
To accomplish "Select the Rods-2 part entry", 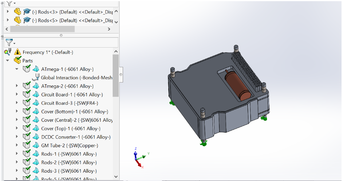I will tap(69, 162).
